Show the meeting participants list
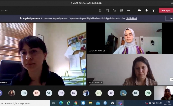This screenshot has width=173, height=106. coord(100,10)
